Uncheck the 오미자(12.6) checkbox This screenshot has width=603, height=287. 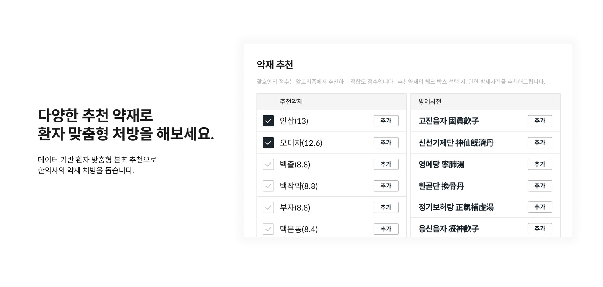tap(268, 143)
